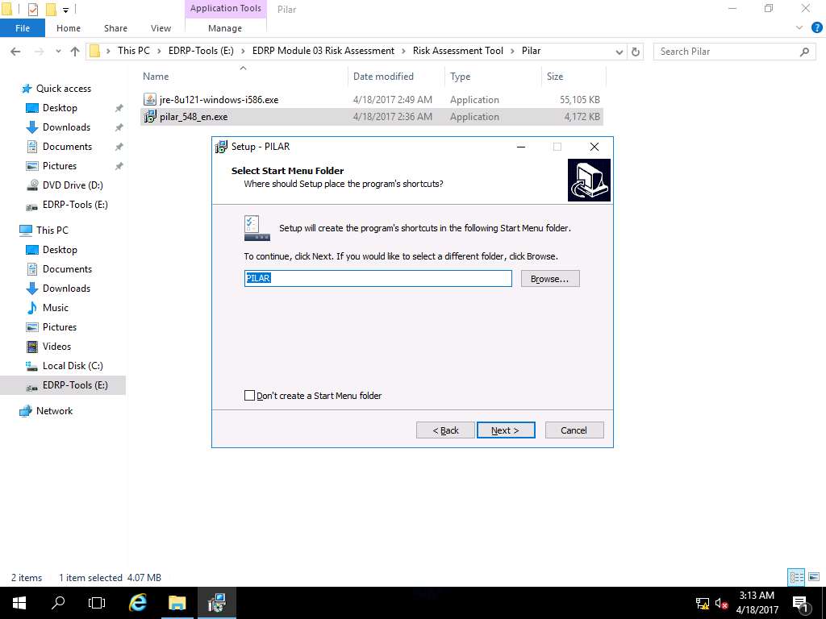The image size is (826, 619).
Task: Click the Java jre installer file icon
Action: tap(150, 99)
